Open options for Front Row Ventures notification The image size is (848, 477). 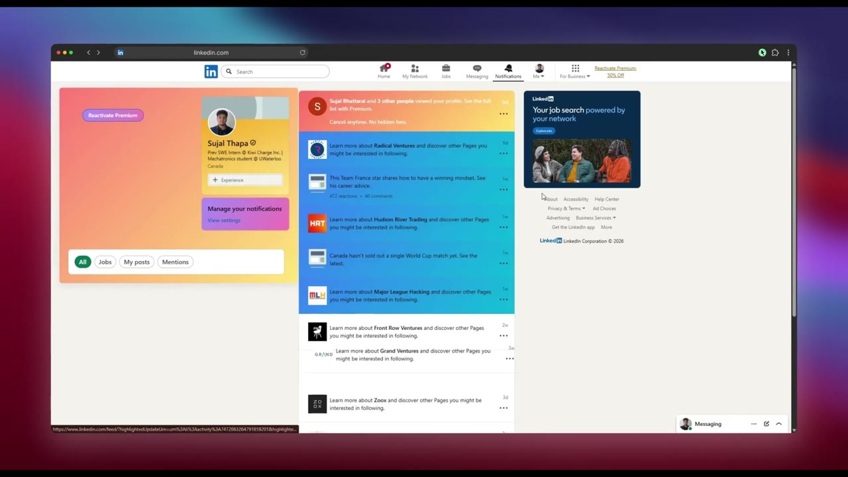(503, 336)
